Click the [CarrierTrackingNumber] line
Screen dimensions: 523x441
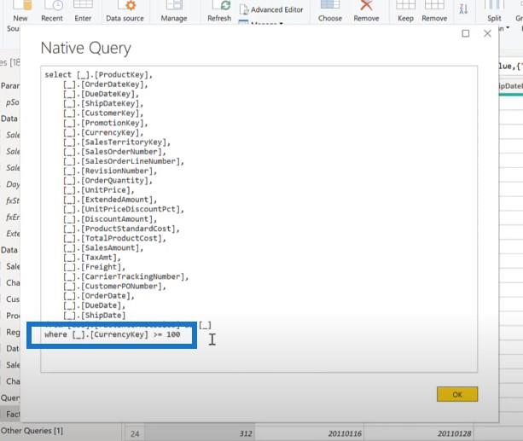point(125,276)
